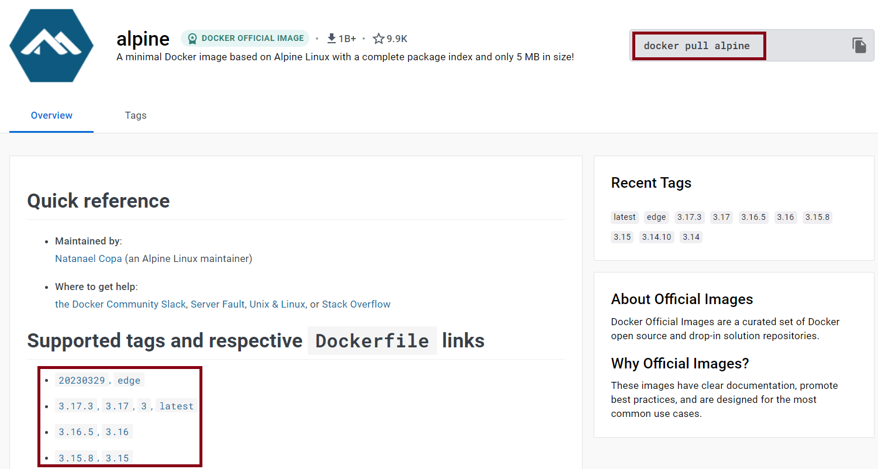The height and width of the screenshot is (469, 878).
Task: Click the edge tag in Recent Tags
Action: click(x=656, y=217)
